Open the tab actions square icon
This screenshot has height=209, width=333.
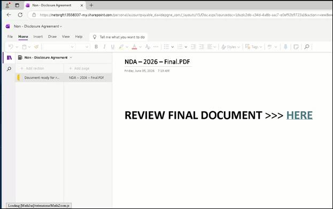click(x=17, y=5)
